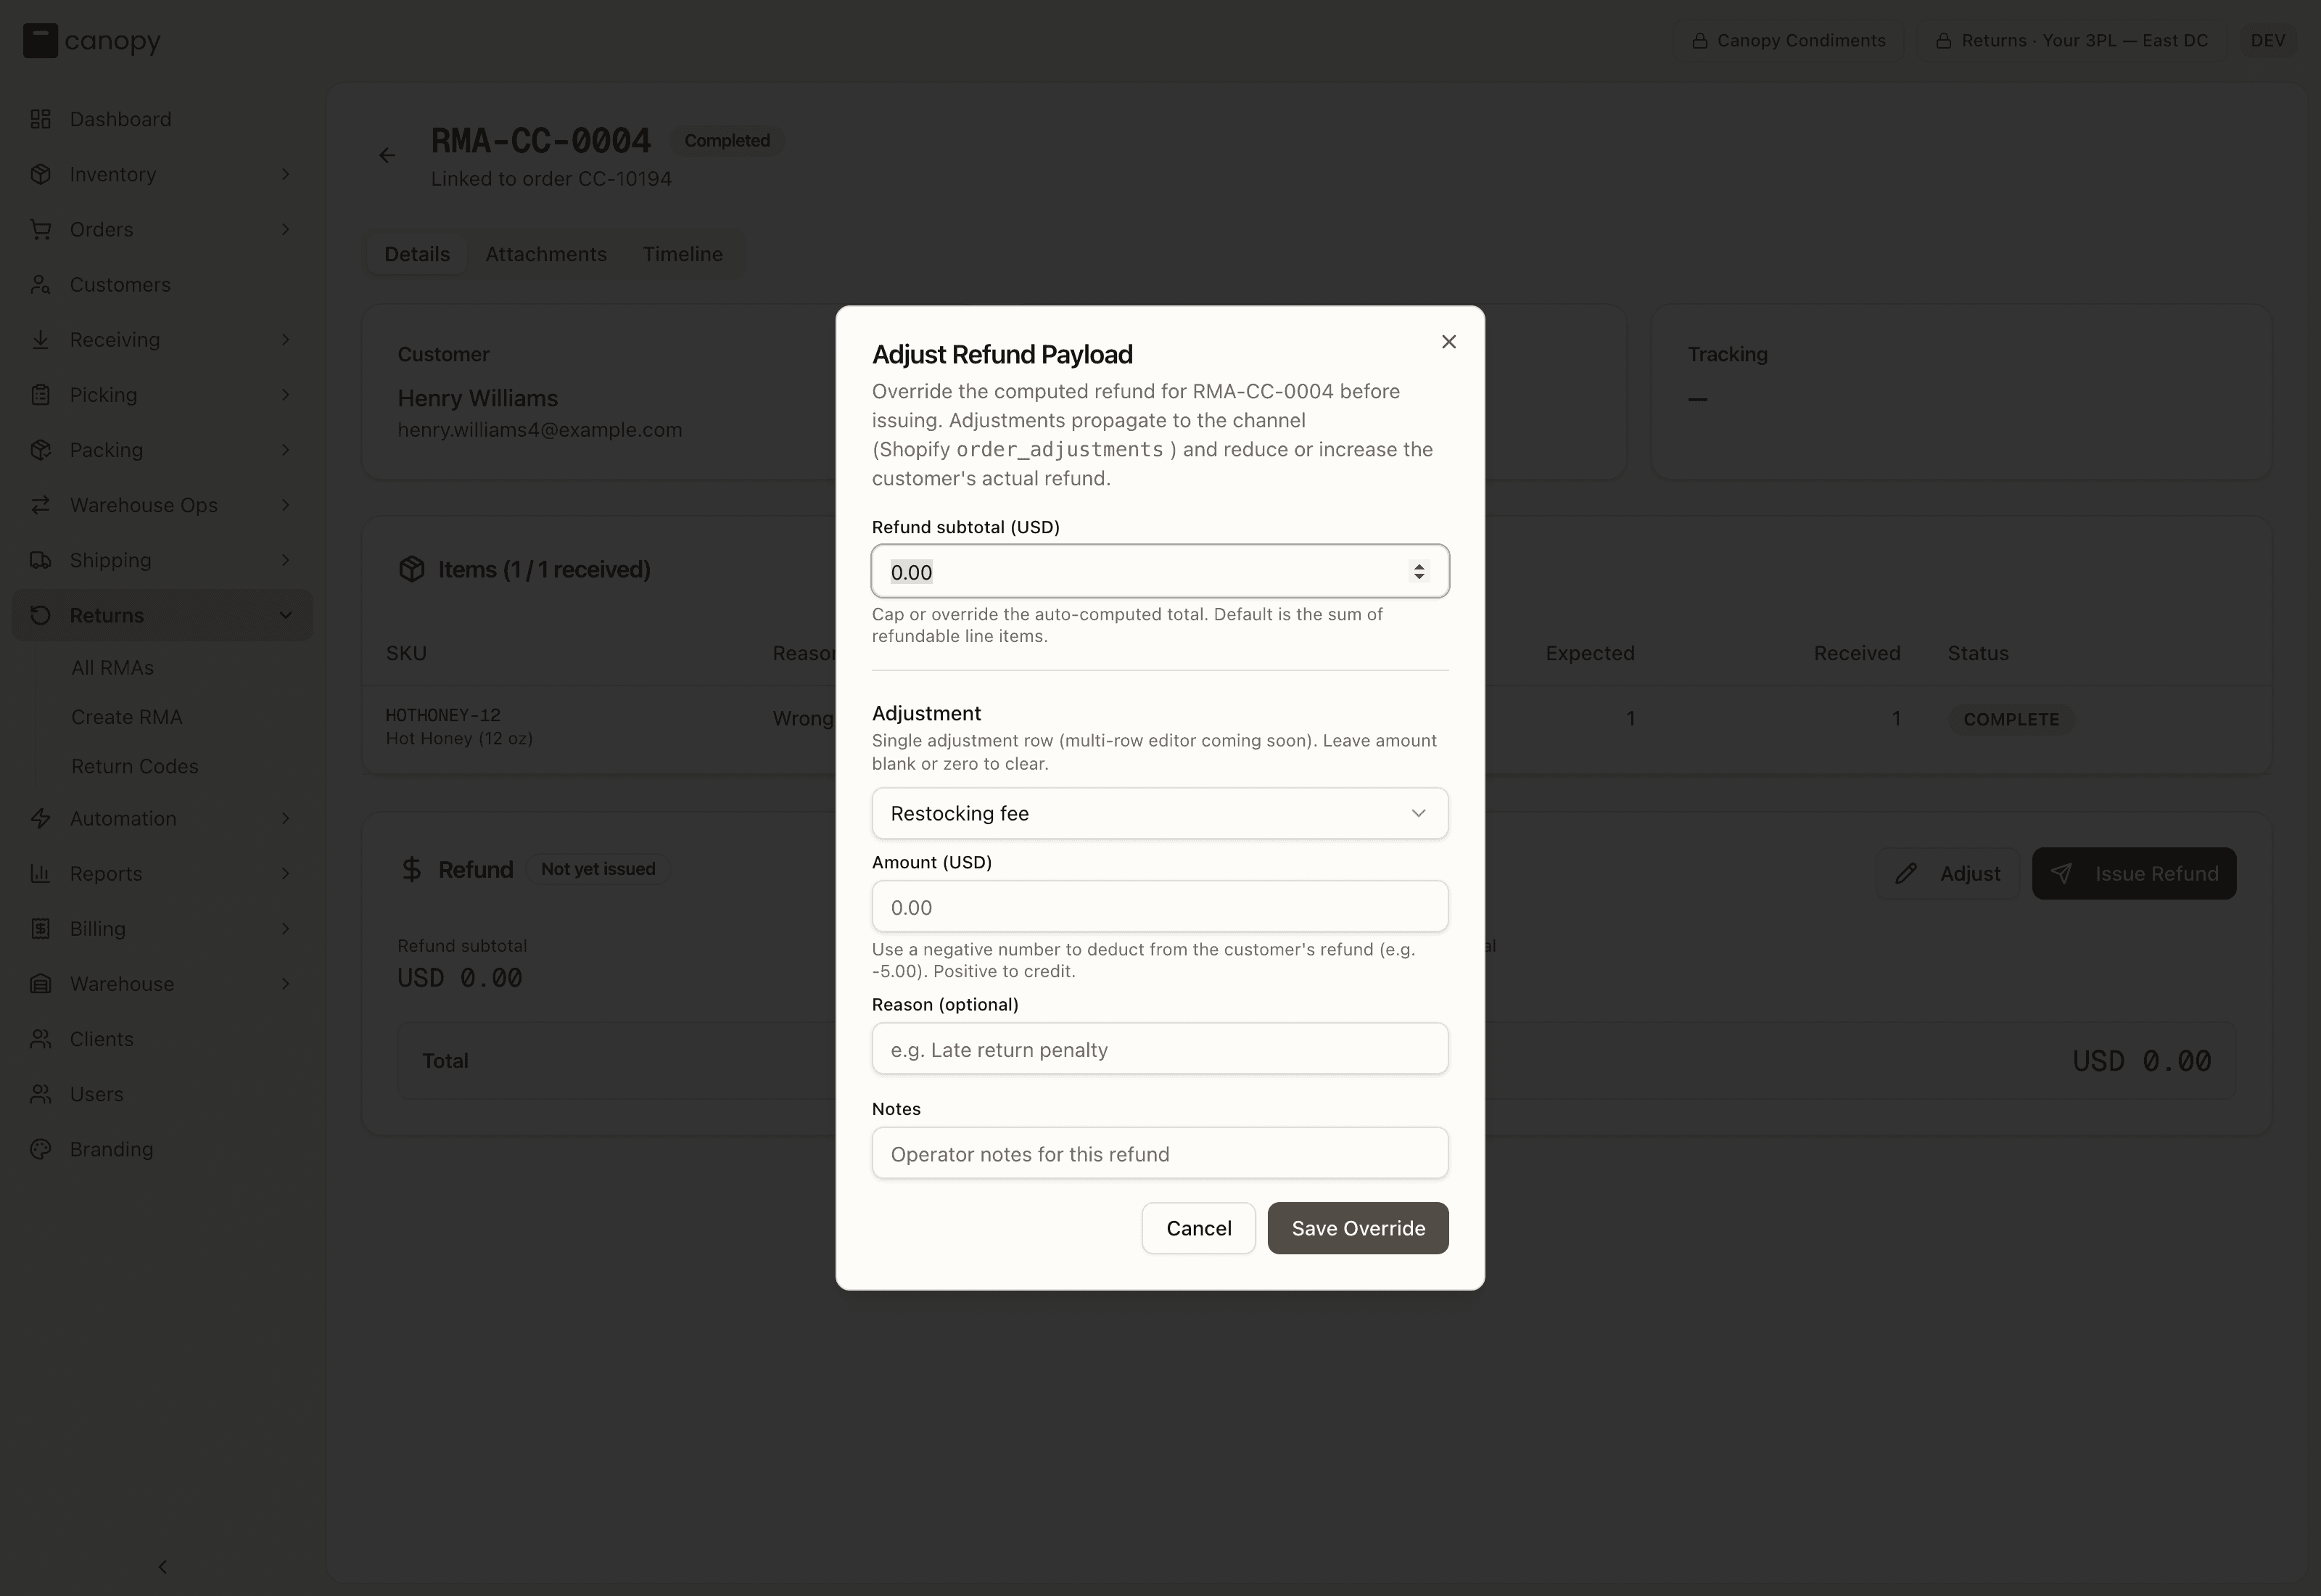Expand the Shipping submenu chevron
The image size is (2321, 1596).
[x=286, y=560]
